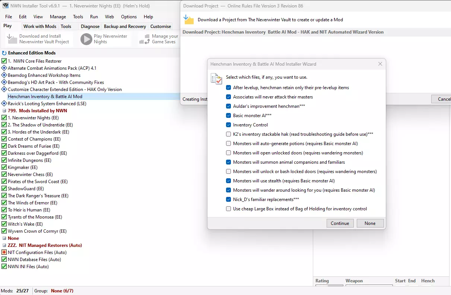The image size is (451, 295).
Task: Close the Installer Wizard dialog
Action: pyautogui.click(x=380, y=64)
